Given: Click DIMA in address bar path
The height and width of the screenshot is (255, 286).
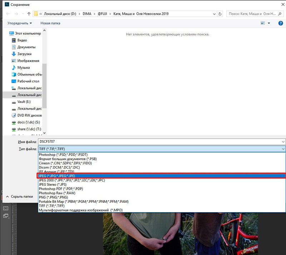Looking at the screenshot, I should click(x=87, y=14).
